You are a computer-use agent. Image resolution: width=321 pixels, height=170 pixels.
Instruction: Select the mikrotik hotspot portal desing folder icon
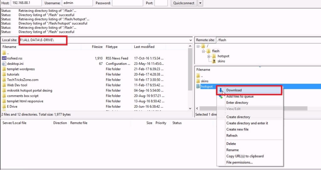[x=4, y=90]
